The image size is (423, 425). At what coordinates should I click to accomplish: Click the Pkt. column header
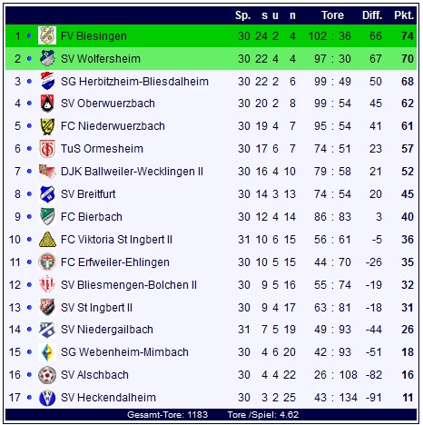pyautogui.click(x=404, y=15)
